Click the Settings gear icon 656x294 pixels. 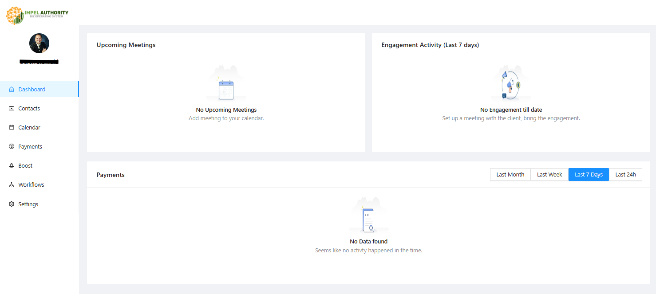12,204
